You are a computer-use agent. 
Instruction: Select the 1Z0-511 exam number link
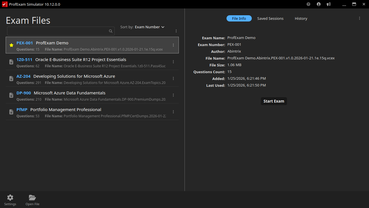(24, 60)
